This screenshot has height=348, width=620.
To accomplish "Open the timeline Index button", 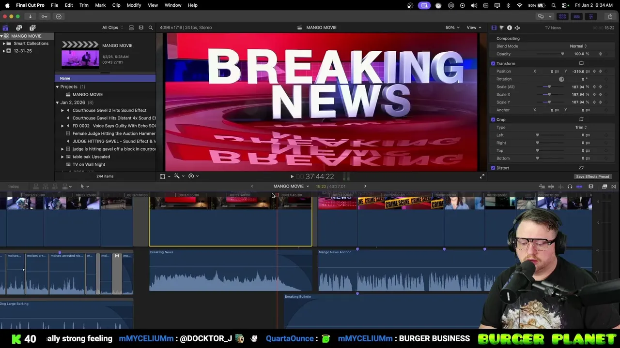I will 14,187.
